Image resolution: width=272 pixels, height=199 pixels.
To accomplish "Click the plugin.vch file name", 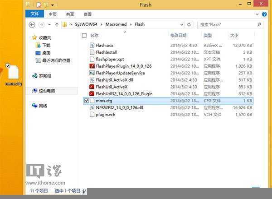I will (x=106, y=115).
